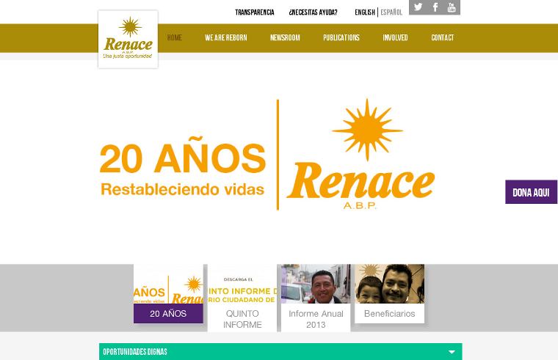Open the Involved menu item

coord(395,38)
